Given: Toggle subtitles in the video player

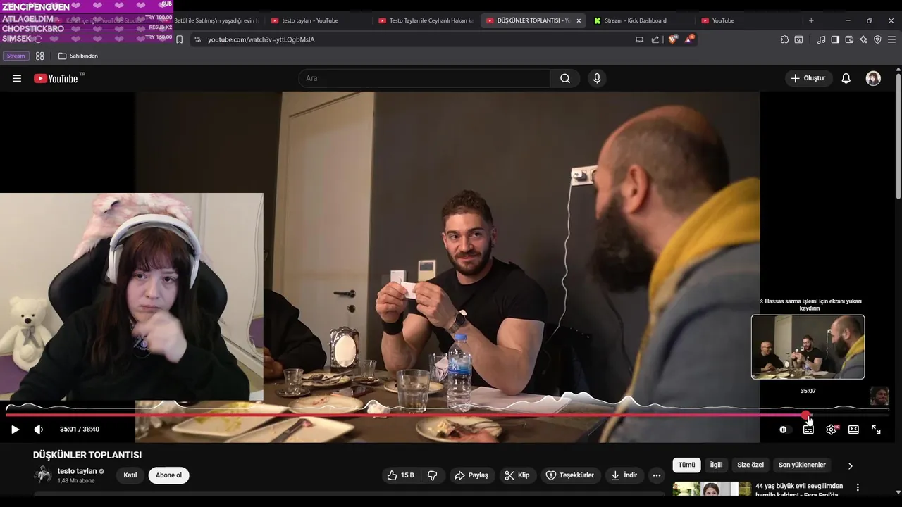Looking at the screenshot, I should [808, 429].
